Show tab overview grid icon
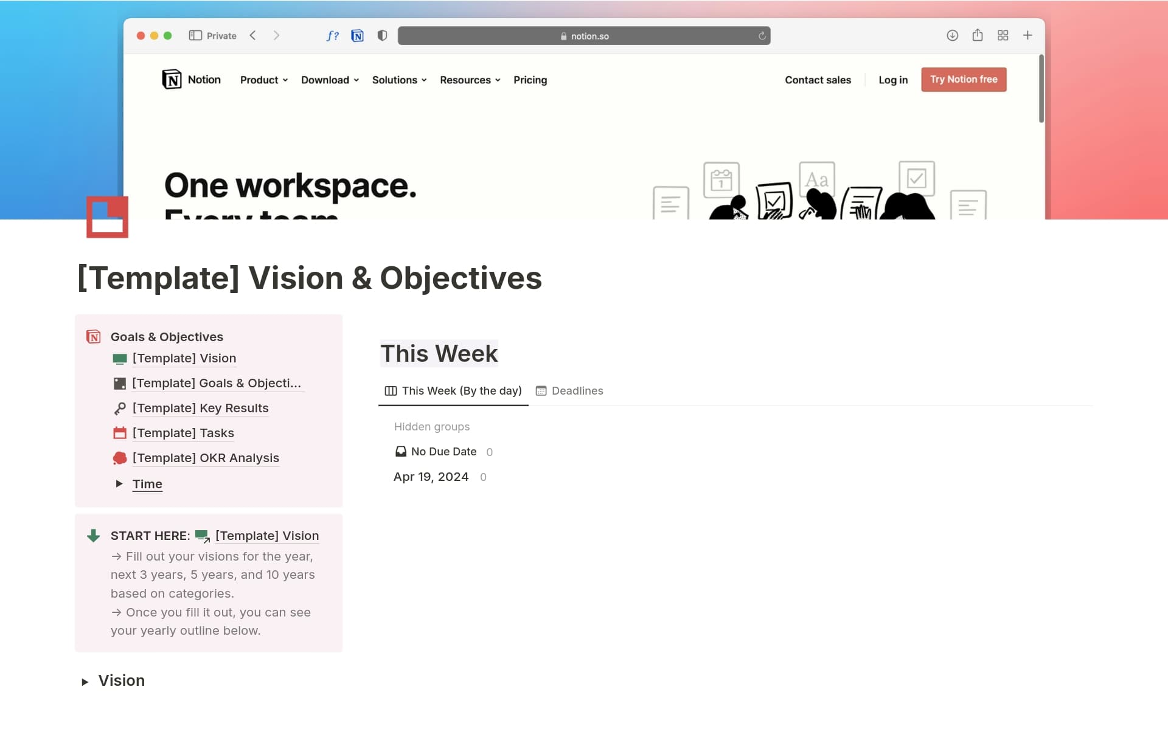This screenshot has height=729, width=1168. 1003,36
